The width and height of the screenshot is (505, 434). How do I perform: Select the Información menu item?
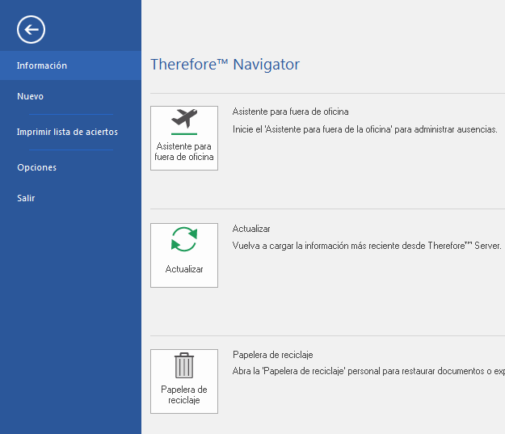pos(70,65)
